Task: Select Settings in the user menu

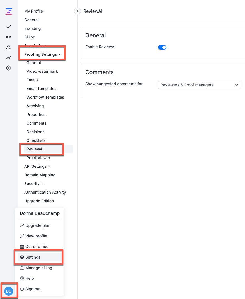Action: point(33,257)
